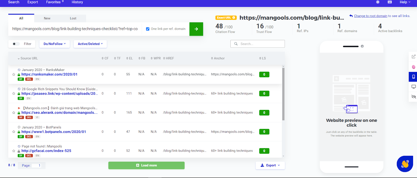Click the Page number field

tap(36, 165)
